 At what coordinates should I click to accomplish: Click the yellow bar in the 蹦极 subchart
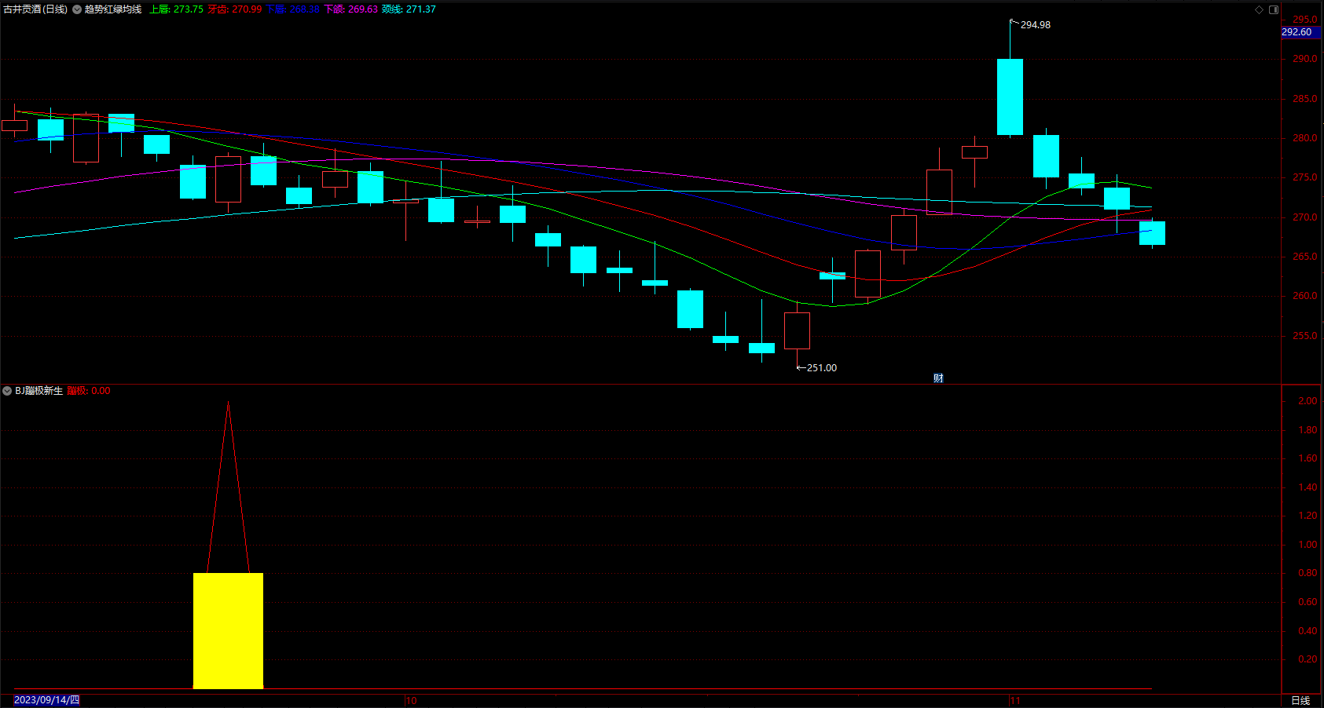228,631
